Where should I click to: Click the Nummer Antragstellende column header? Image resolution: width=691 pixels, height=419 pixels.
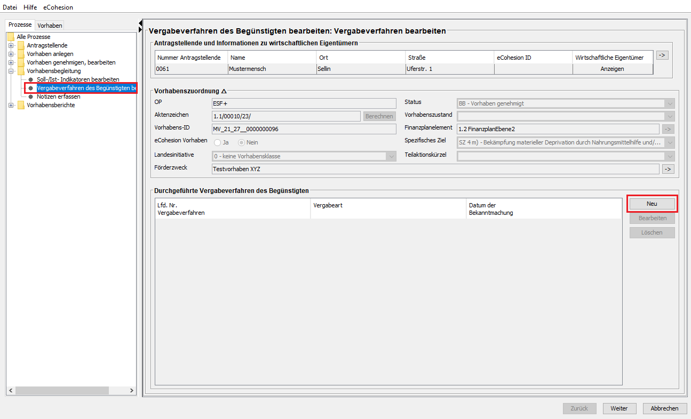pos(192,58)
